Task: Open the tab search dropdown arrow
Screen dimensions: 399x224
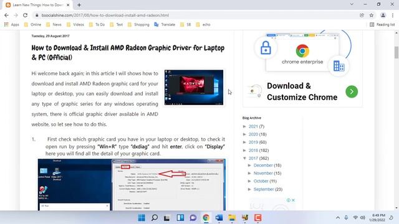Action: point(352,4)
